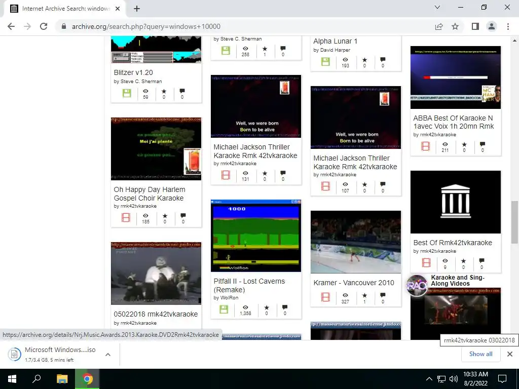The width and height of the screenshot is (519, 389).
Task: Click the Karaoke and Sing-Along Videos collection label
Action: 458,281
